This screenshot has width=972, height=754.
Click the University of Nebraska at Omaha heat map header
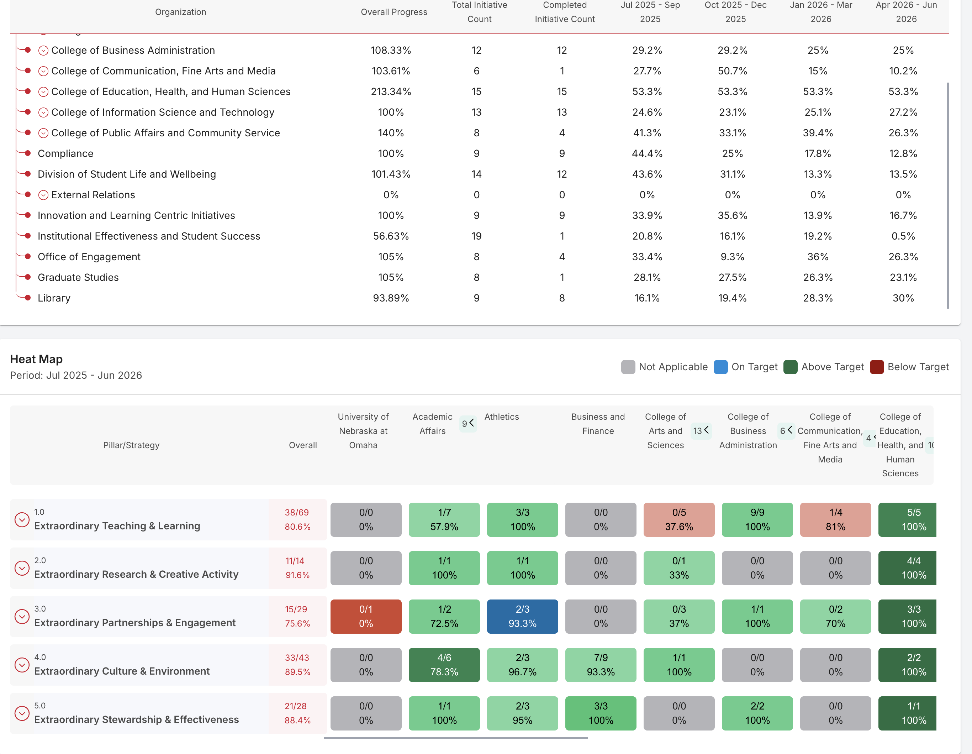coord(363,431)
